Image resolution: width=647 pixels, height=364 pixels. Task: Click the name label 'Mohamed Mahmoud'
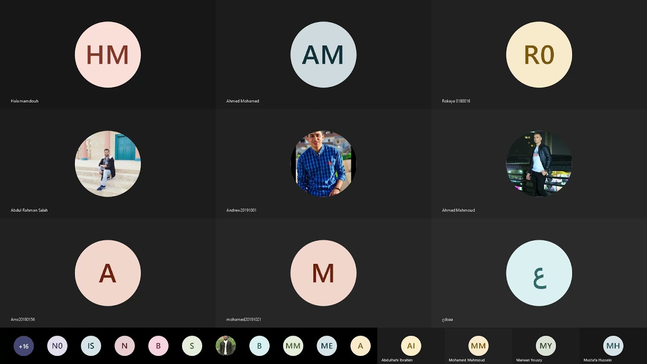click(x=467, y=360)
